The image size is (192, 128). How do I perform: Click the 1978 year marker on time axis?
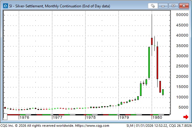90,117
